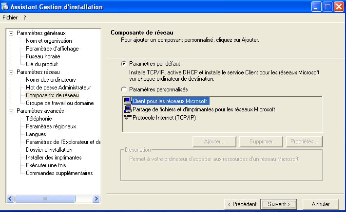Select Paramètres d'affichage in the tree

(52, 49)
